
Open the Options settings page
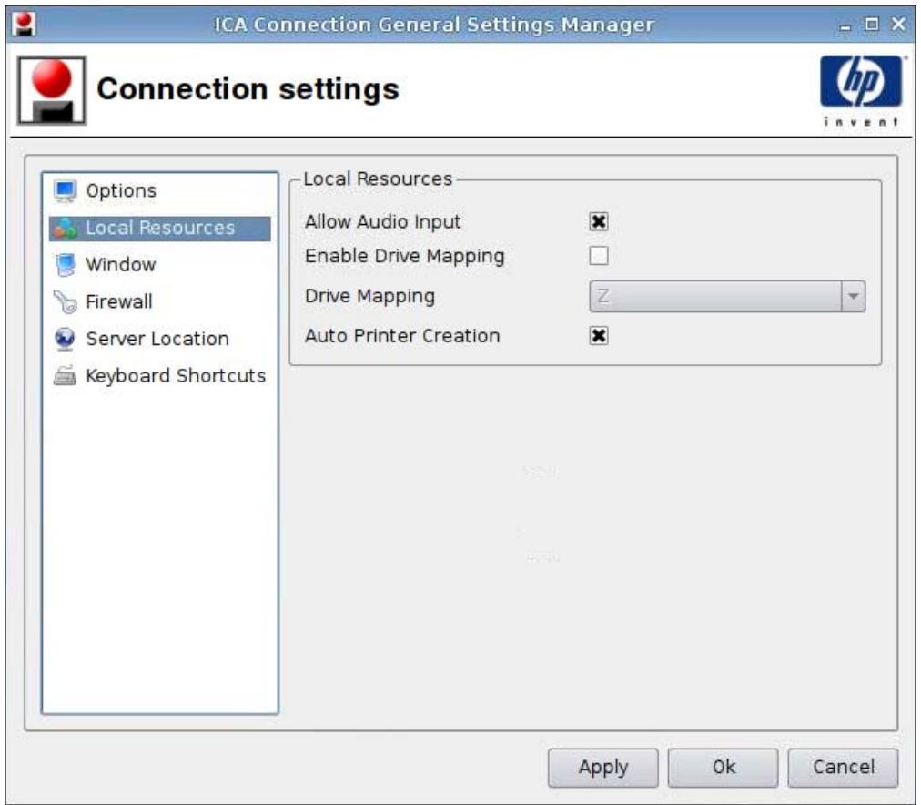pos(160,191)
